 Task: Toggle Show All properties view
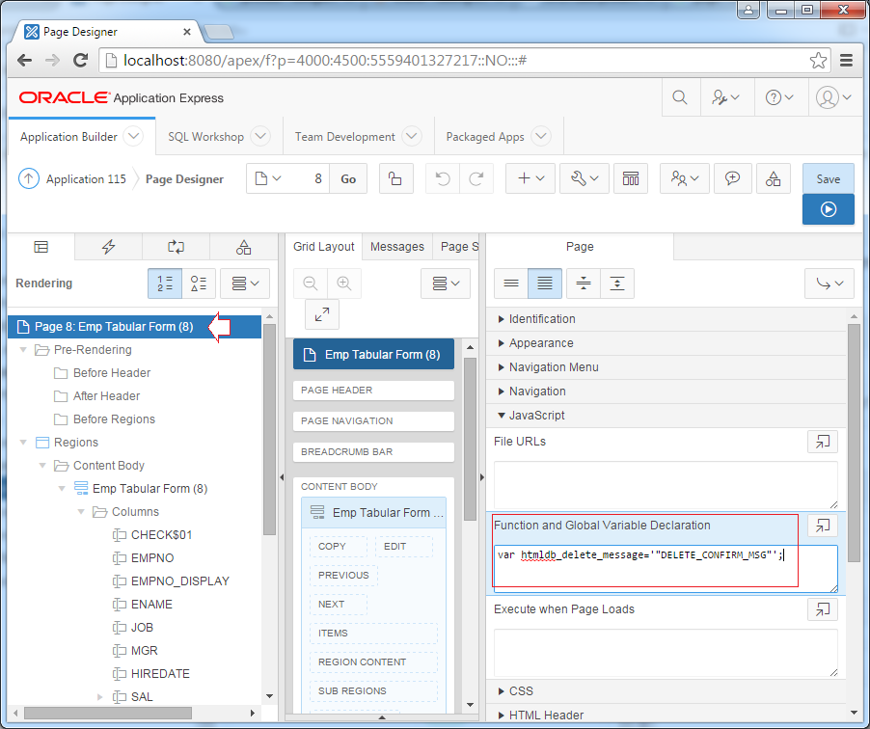coord(545,283)
